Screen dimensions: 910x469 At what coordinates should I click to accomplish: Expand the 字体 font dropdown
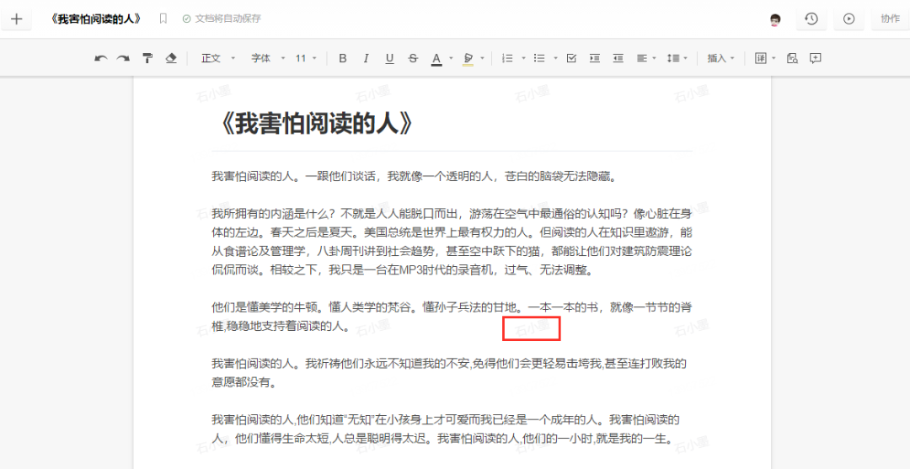click(266, 58)
